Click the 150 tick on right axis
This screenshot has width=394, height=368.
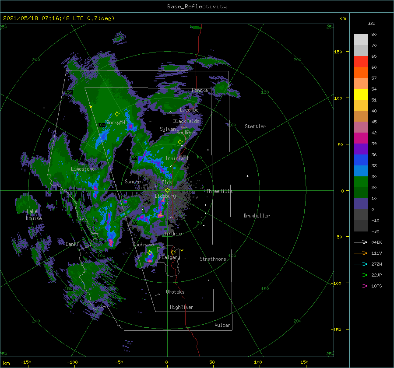[338, 52]
